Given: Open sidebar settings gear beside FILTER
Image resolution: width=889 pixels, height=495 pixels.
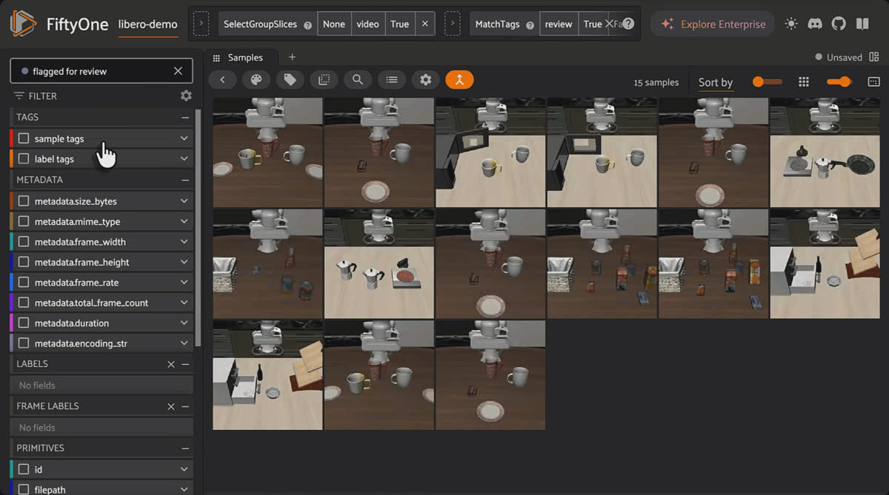Looking at the screenshot, I should pos(186,95).
